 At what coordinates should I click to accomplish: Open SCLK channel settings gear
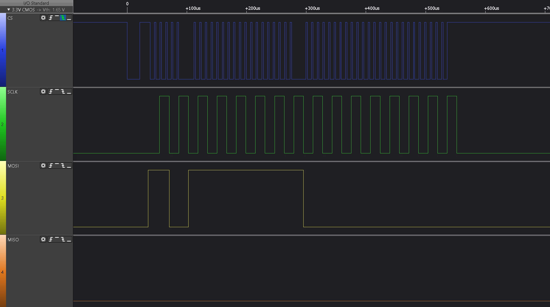(43, 91)
